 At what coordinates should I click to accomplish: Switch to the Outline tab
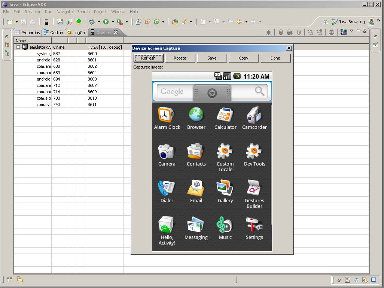(54, 32)
